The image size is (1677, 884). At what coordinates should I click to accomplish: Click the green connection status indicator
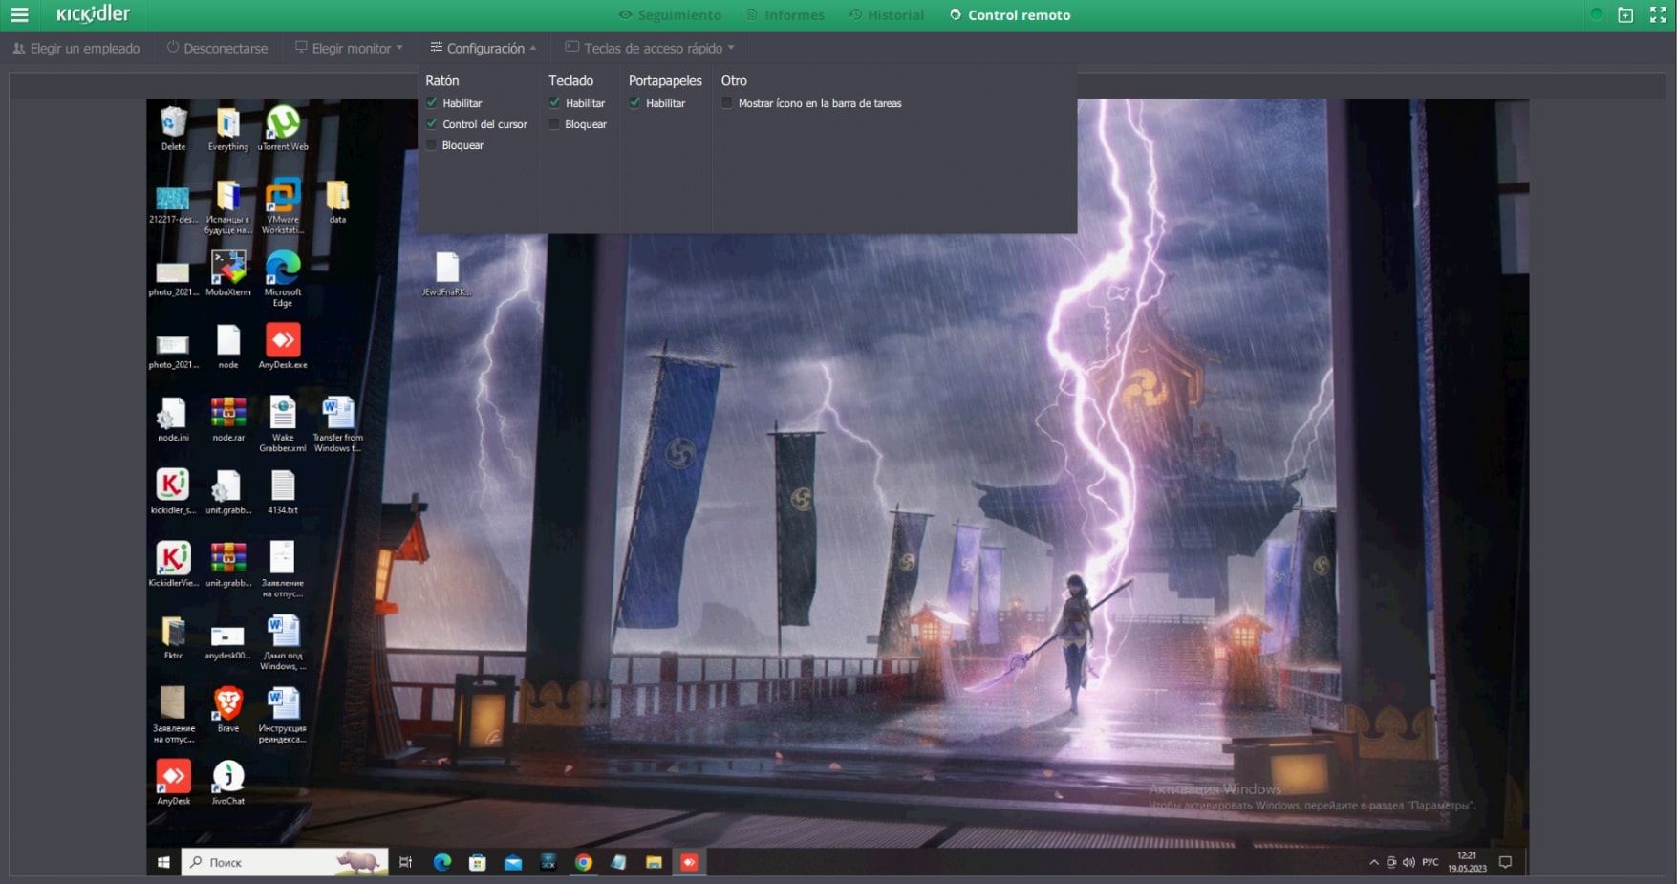click(1596, 14)
